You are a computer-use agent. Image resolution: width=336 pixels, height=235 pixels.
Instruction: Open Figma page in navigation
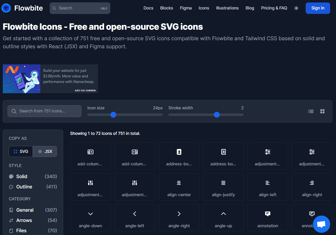coord(186,8)
